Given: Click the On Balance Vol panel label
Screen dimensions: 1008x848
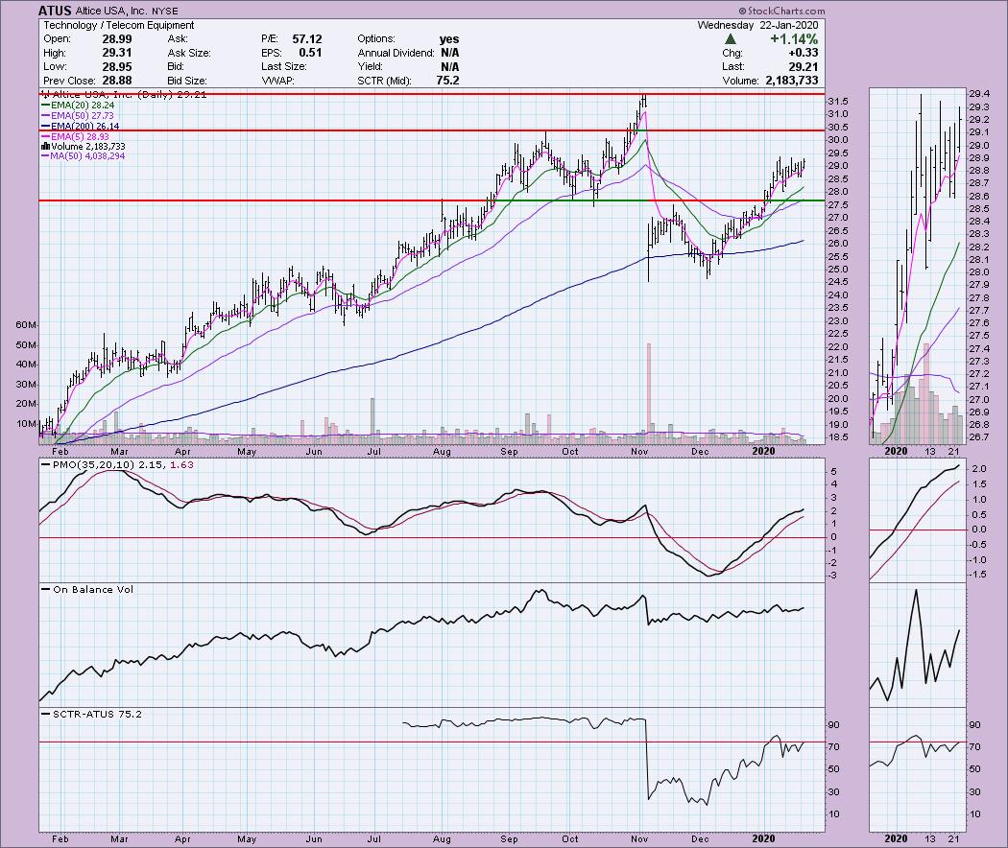Looking at the screenshot, I should [87, 589].
